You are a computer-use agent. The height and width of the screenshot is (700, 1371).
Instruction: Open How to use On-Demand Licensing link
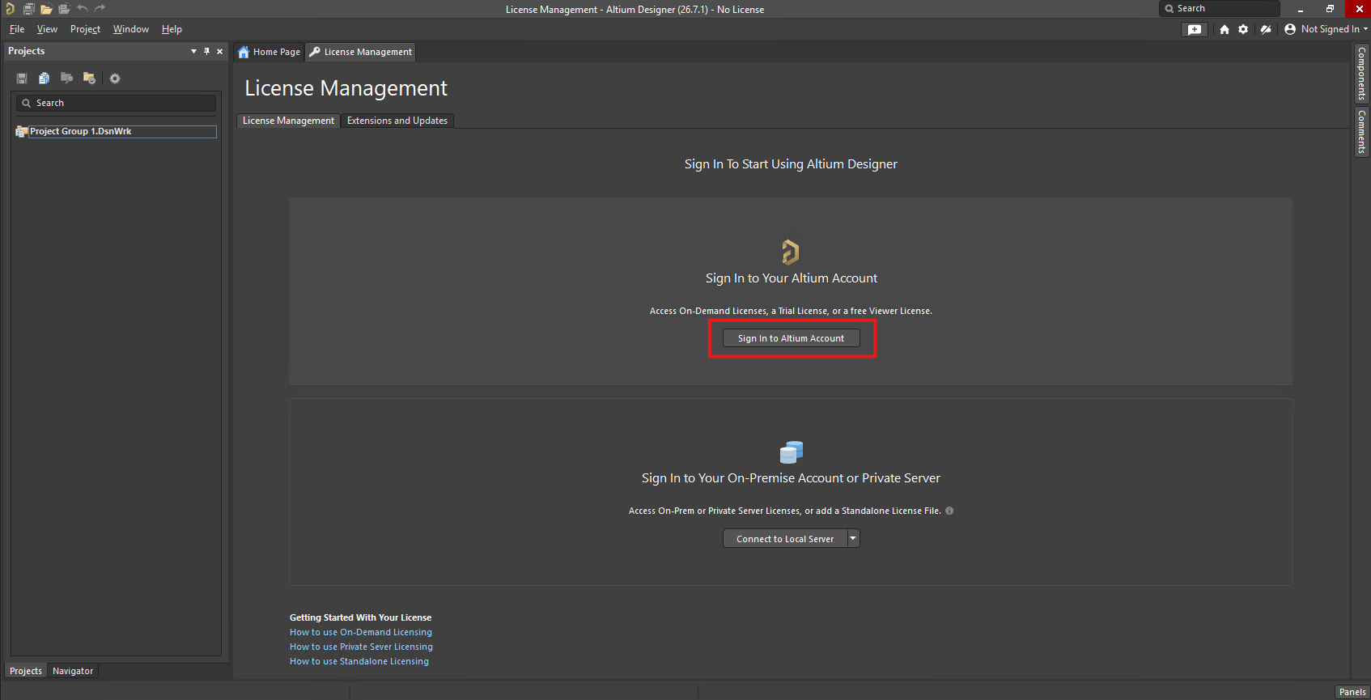(x=361, y=632)
